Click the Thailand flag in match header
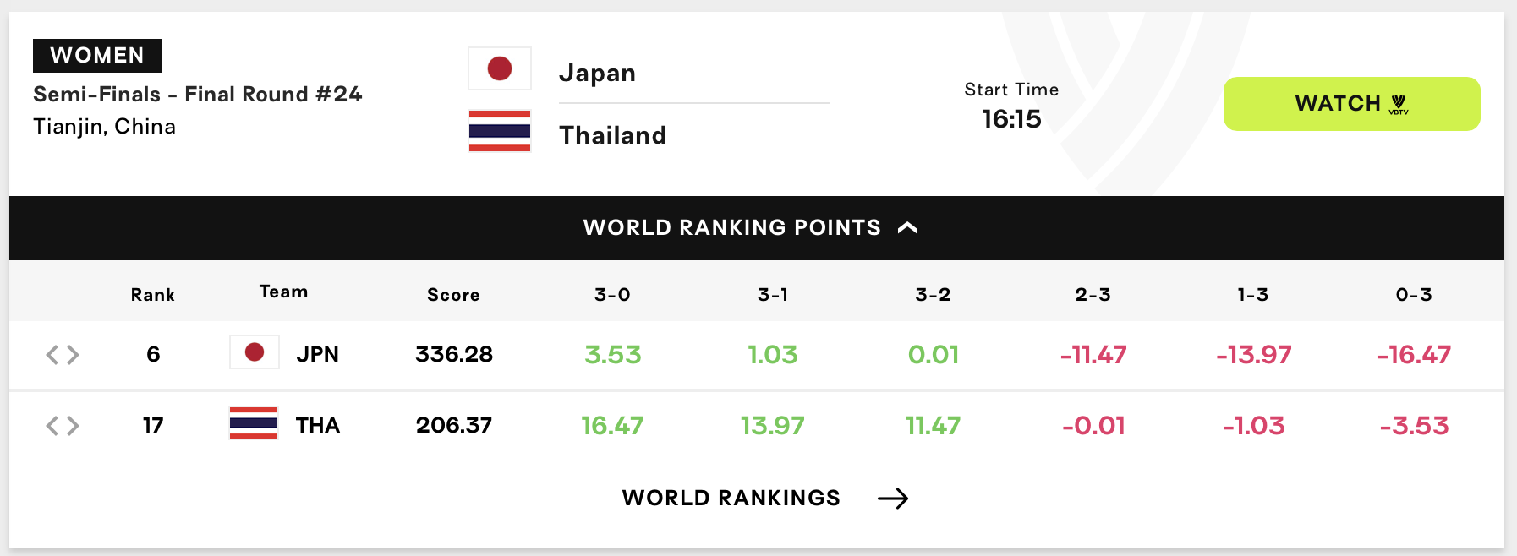The image size is (1517, 556). [x=500, y=131]
